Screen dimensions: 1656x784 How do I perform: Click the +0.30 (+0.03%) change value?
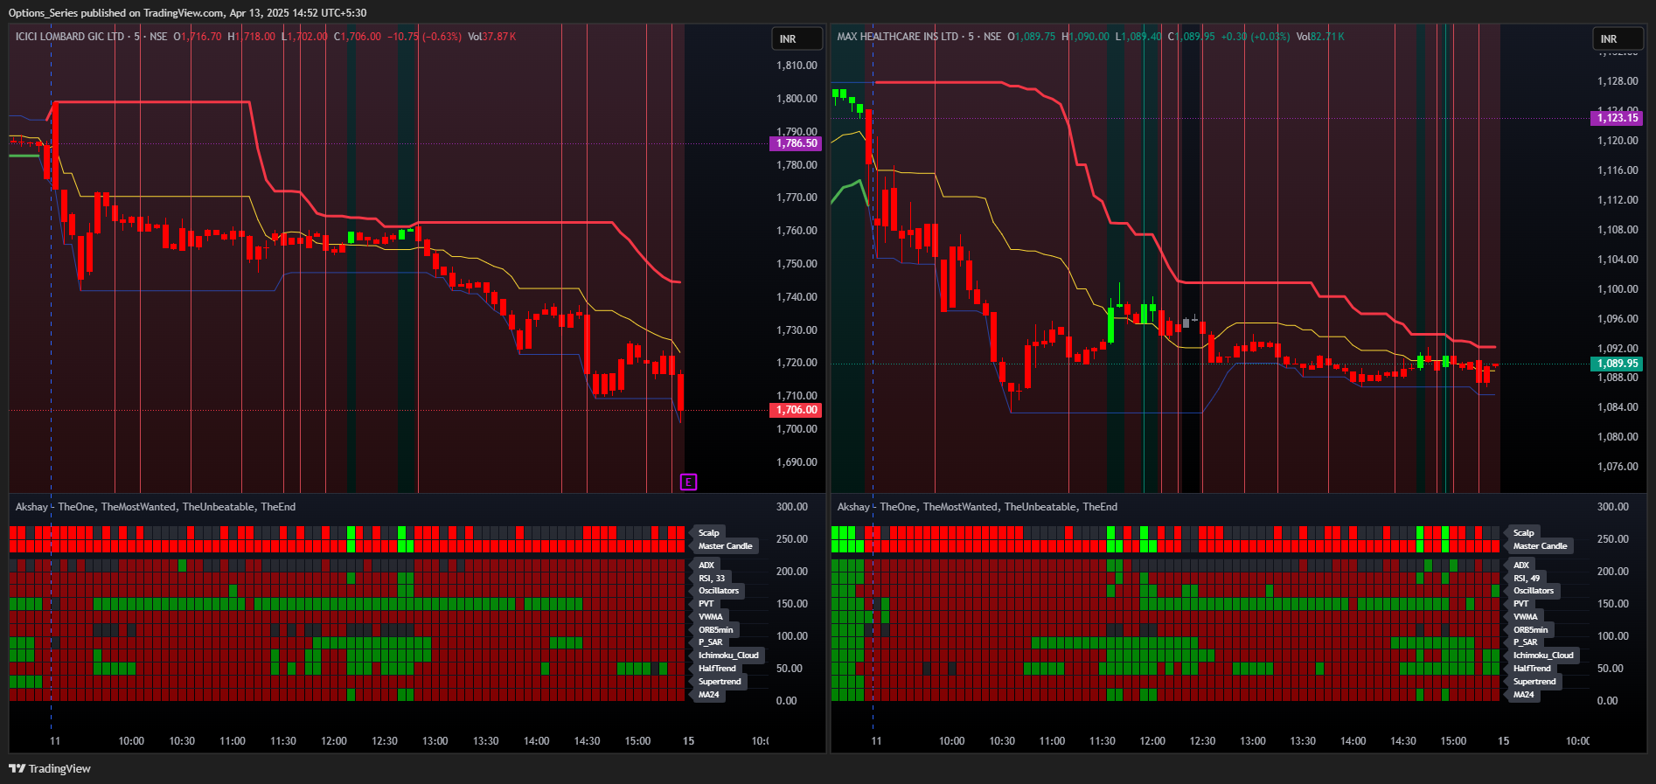click(1255, 37)
